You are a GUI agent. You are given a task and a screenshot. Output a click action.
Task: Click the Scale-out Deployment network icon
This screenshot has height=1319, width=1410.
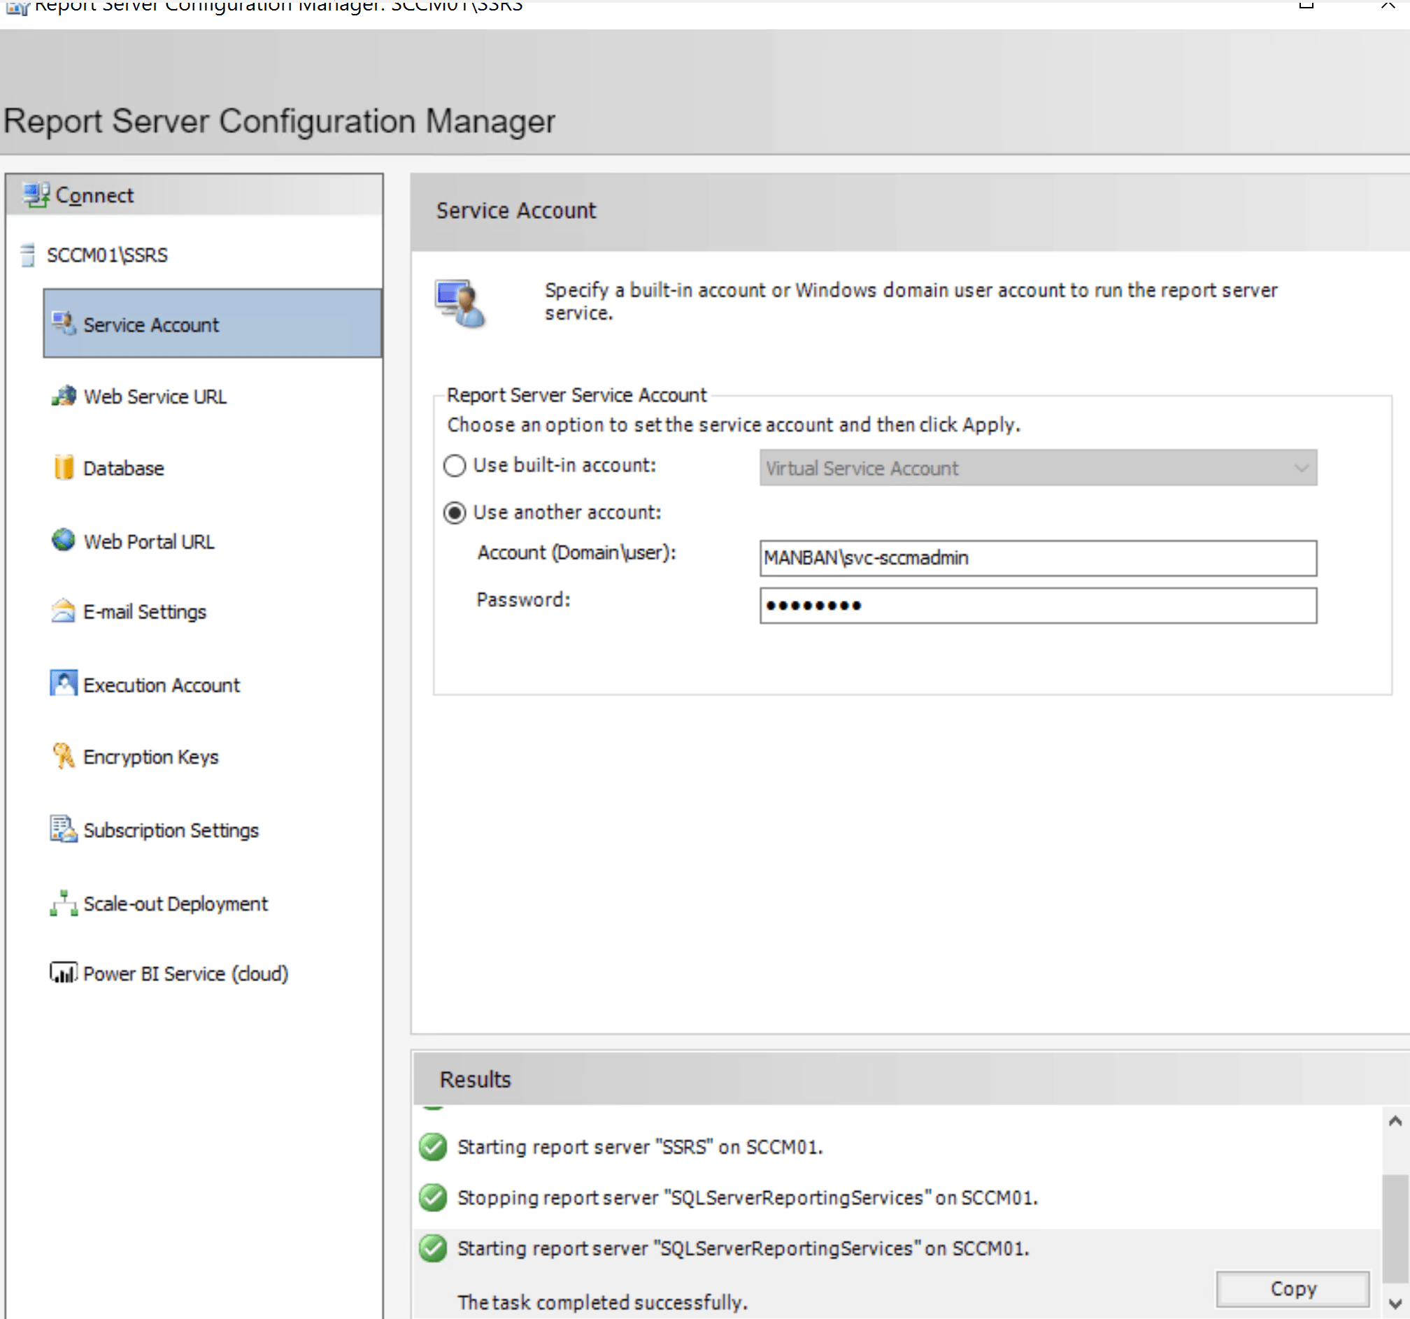[x=64, y=903]
